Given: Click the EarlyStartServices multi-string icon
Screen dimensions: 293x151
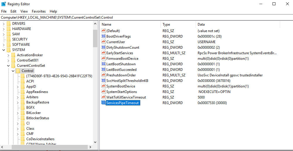Looking at the screenshot, I should 103,53.
